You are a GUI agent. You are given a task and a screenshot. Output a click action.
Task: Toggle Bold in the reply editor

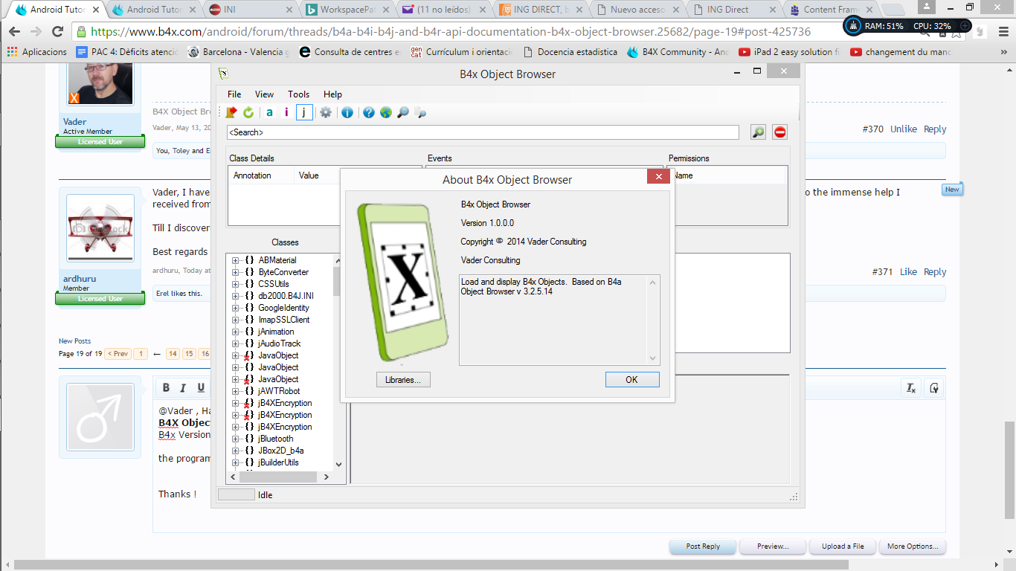point(166,387)
